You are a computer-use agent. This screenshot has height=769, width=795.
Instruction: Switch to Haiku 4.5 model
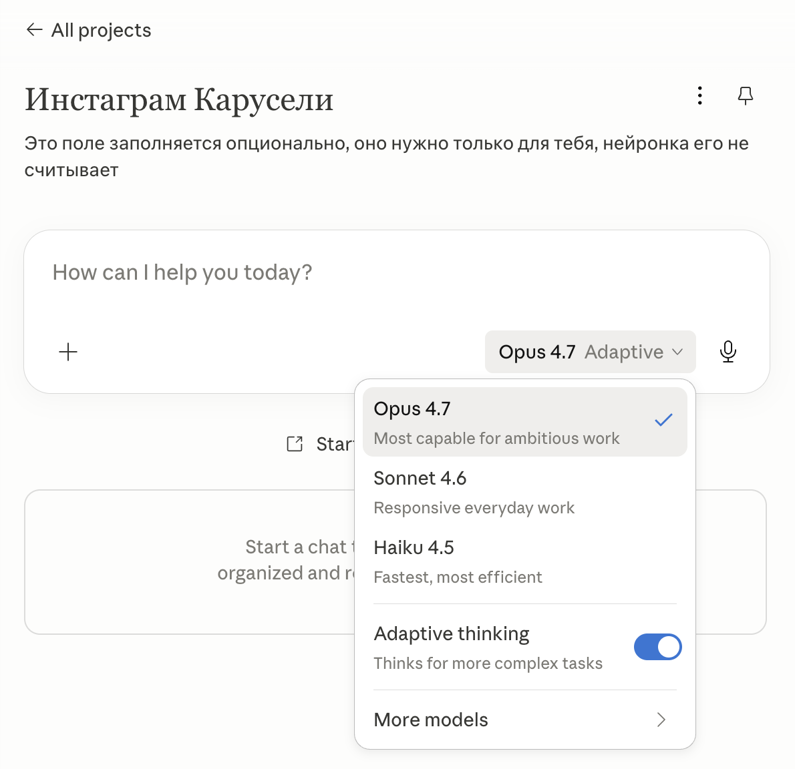pyautogui.click(x=524, y=561)
